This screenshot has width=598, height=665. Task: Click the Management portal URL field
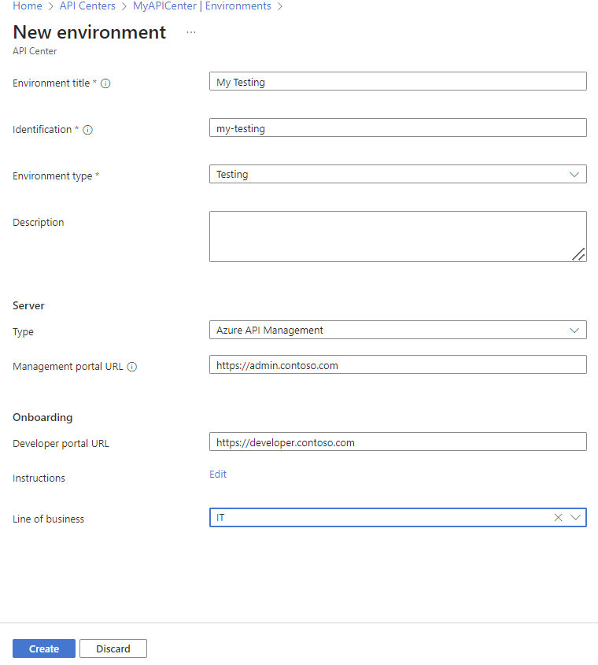(397, 364)
